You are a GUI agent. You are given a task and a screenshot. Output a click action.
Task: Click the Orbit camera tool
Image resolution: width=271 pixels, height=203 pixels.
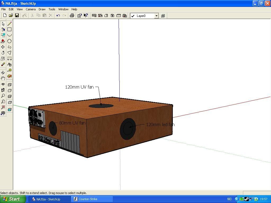(x=3, y=73)
